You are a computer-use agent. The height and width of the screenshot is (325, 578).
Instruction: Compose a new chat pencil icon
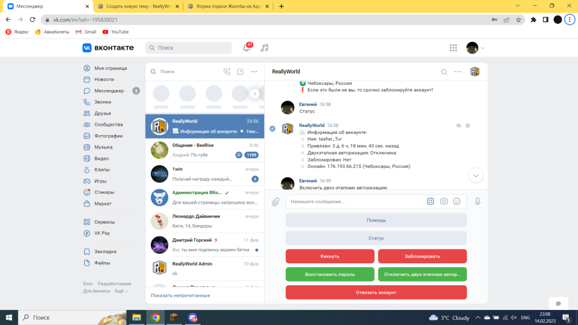coord(240,72)
